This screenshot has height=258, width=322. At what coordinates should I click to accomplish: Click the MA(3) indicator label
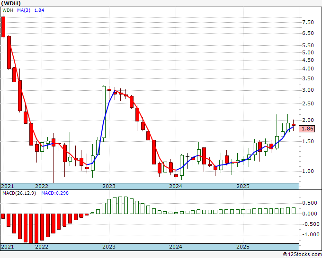pyautogui.click(x=24, y=11)
